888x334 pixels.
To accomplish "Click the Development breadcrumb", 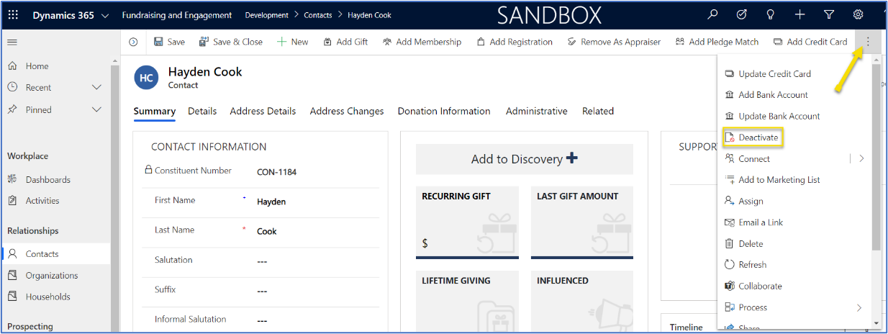I will (266, 15).
